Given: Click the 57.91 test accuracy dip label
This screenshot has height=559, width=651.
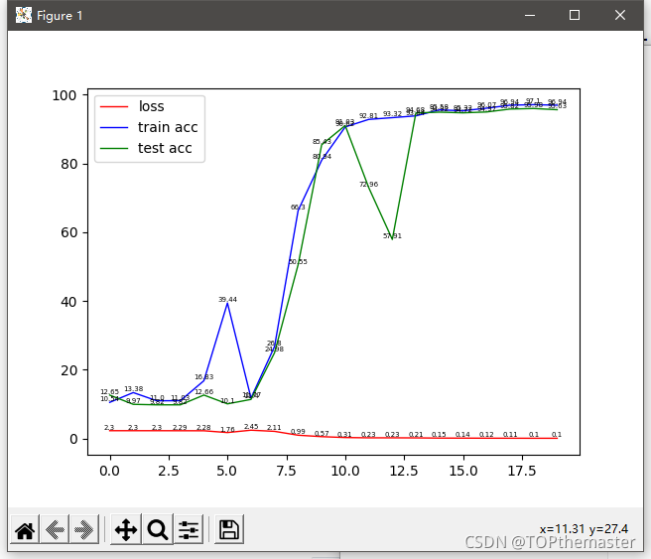Looking at the screenshot, I should (x=392, y=236).
